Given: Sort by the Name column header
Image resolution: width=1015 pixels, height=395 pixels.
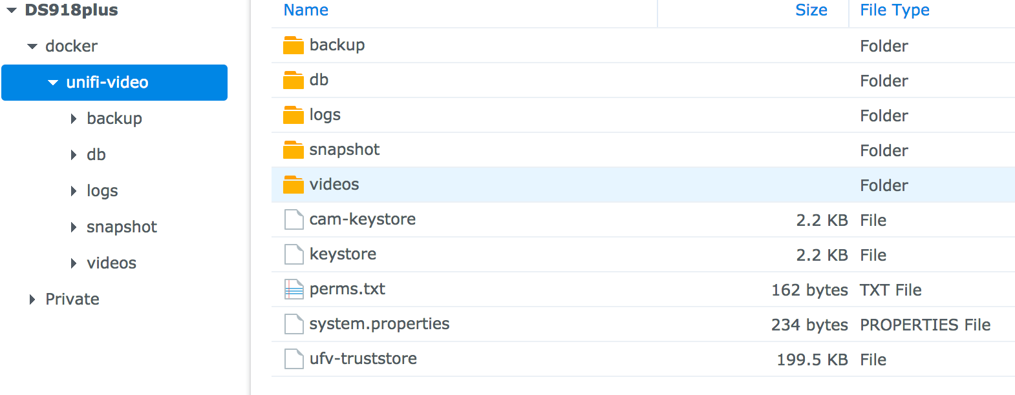Looking at the screenshot, I should coord(306,10).
